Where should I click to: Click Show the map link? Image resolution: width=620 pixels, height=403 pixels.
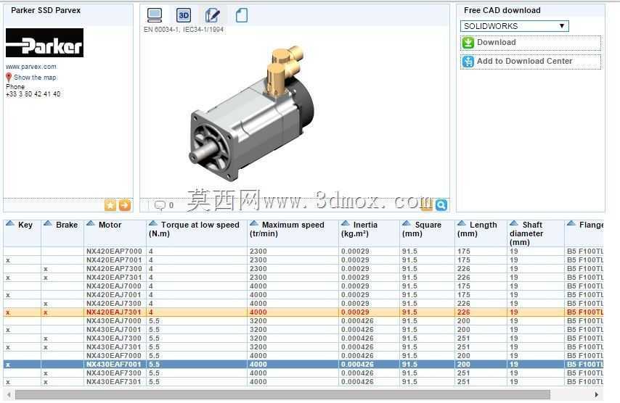pos(35,78)
